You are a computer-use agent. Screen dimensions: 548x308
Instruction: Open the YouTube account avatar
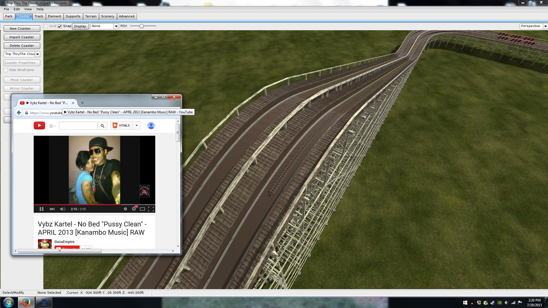[151, 125]
